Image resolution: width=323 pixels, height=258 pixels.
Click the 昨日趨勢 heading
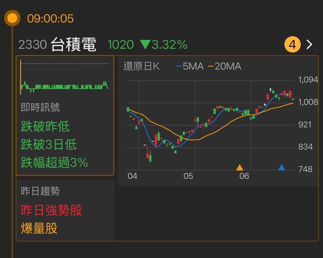pos(40,191)
